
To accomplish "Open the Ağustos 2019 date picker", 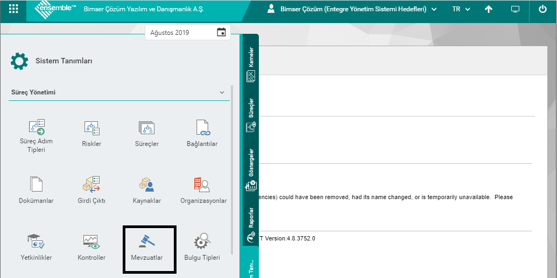I will click(221, 32).
